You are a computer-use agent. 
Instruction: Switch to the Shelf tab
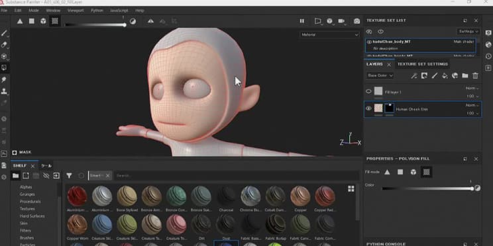[20, 166]
